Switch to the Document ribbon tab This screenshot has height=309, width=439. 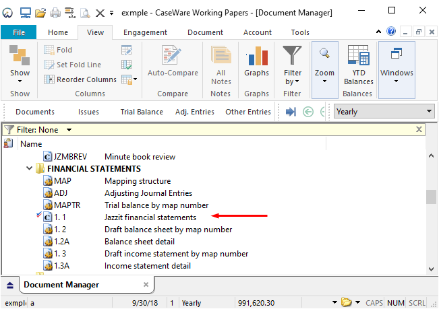tap(205, 32)
